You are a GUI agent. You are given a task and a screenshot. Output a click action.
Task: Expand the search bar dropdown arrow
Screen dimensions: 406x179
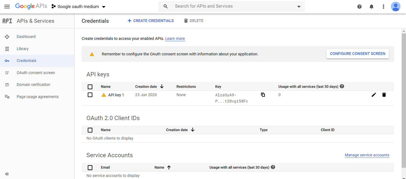pos(299,7)
